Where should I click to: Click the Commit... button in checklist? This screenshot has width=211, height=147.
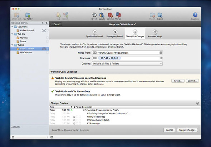coord(192,81)
